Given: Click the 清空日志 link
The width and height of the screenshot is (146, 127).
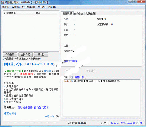Looking at the screenshot, I should click(79, 77).
